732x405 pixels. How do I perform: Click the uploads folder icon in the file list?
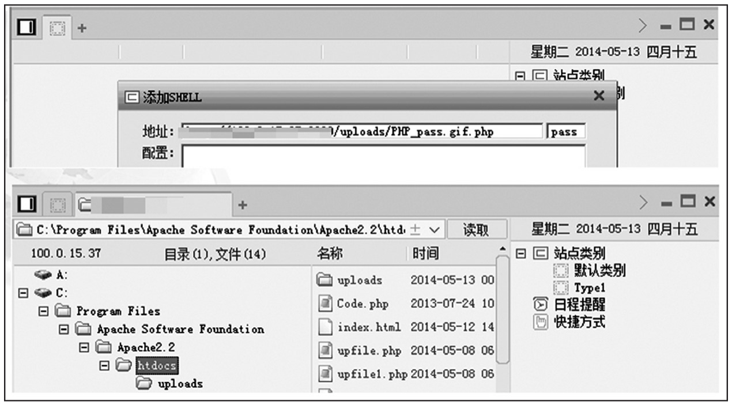click(x=326, y=281)
